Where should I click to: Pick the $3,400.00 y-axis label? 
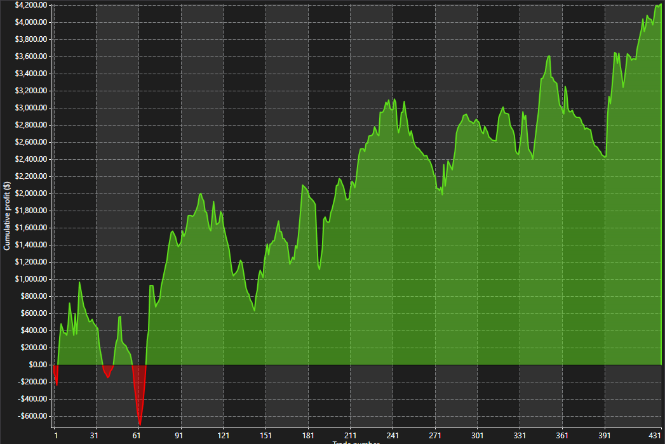(31, 74)
